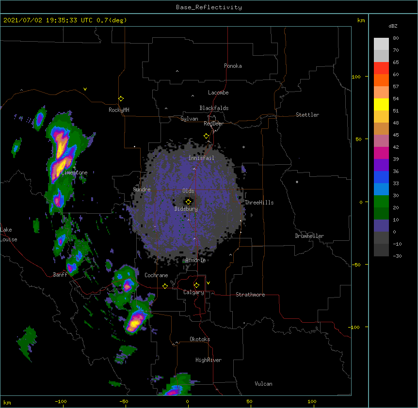
Task: Click the Sylvan label on the map
Action: [189, 119]
